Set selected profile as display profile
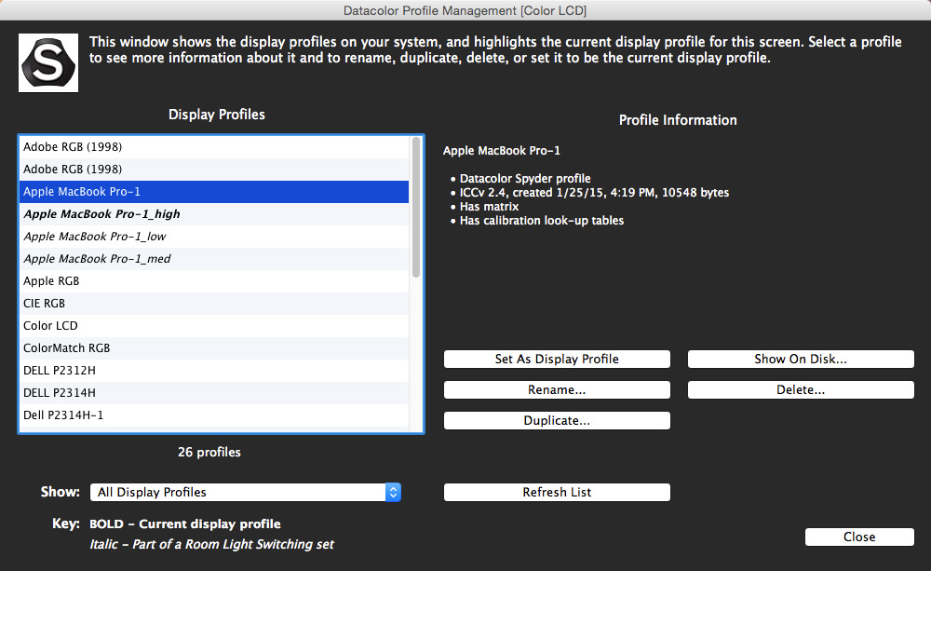 [x=557, y=360]
